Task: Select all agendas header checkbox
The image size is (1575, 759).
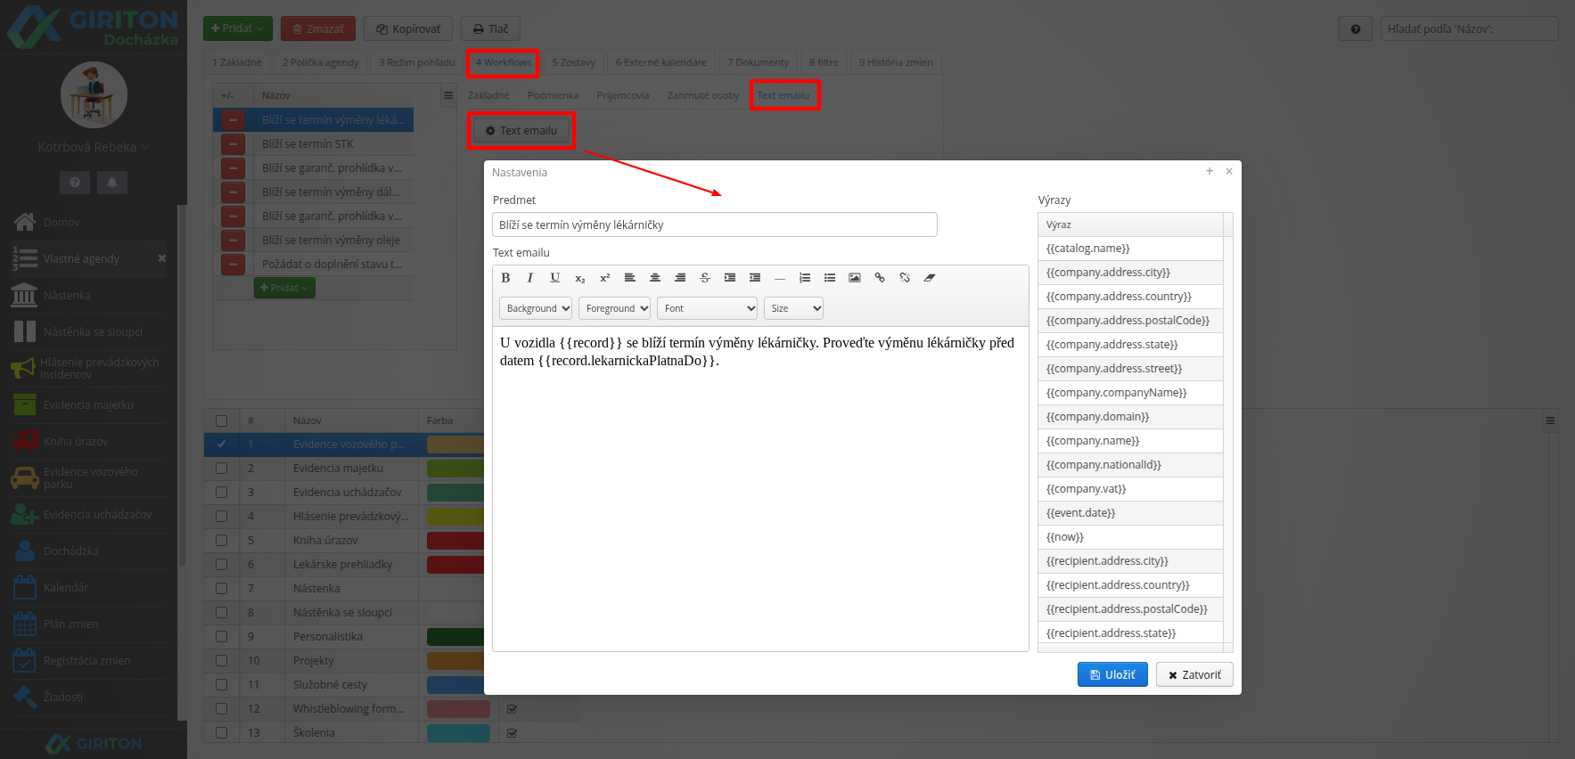Action: coord(221,420)
